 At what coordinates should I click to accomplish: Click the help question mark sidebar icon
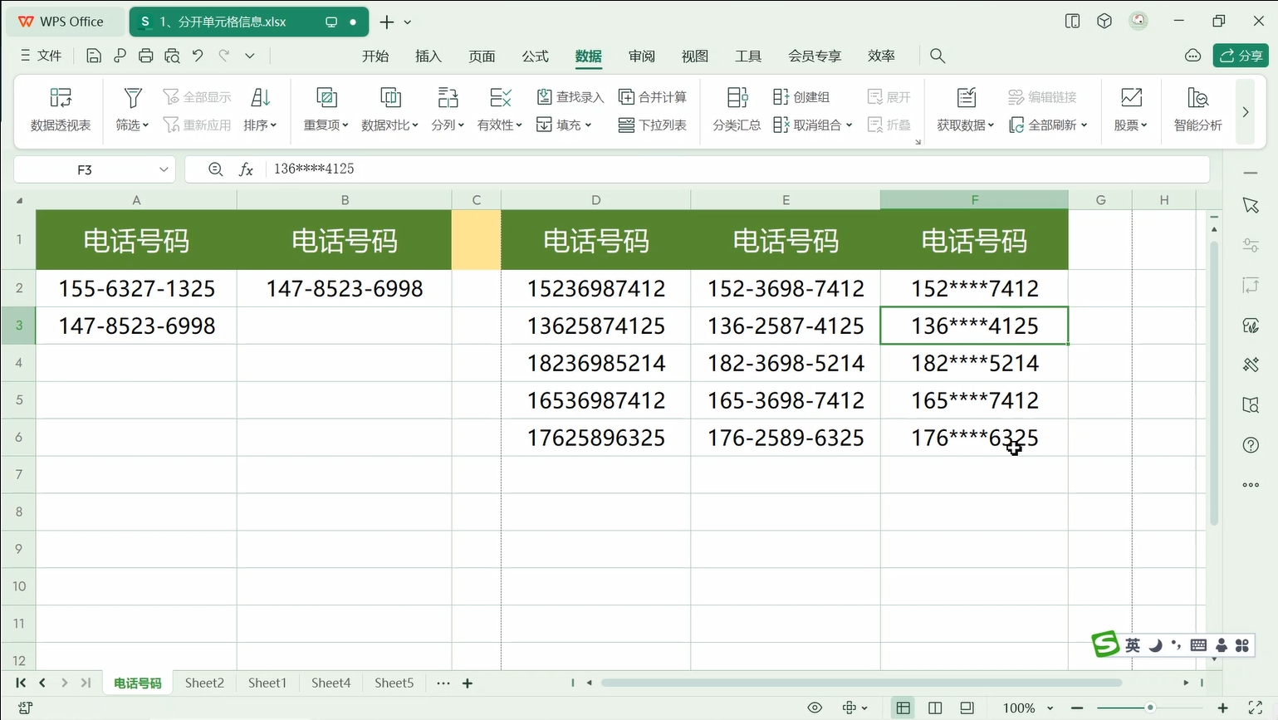[1251, 445]
